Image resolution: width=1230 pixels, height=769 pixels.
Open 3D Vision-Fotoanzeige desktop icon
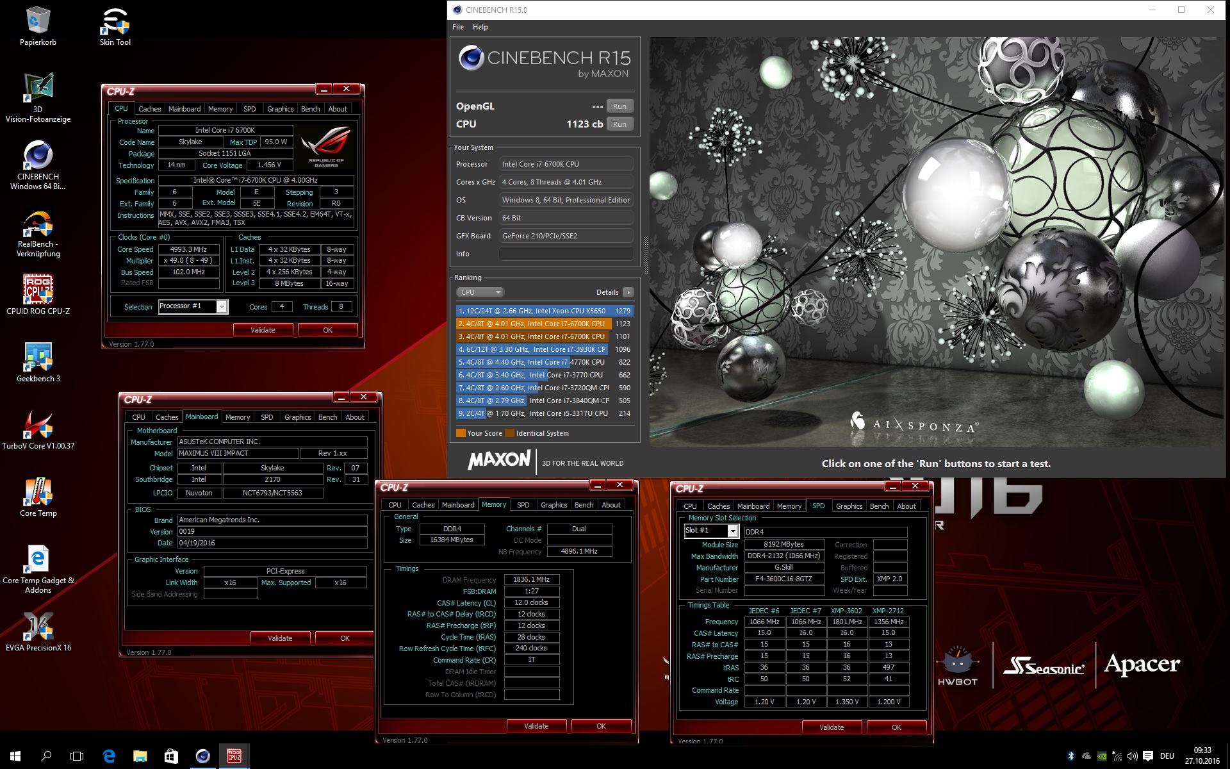point(38,97)
